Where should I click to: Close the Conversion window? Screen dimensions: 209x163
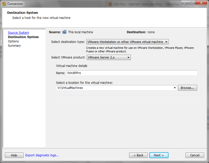click(x=201, y=3)
